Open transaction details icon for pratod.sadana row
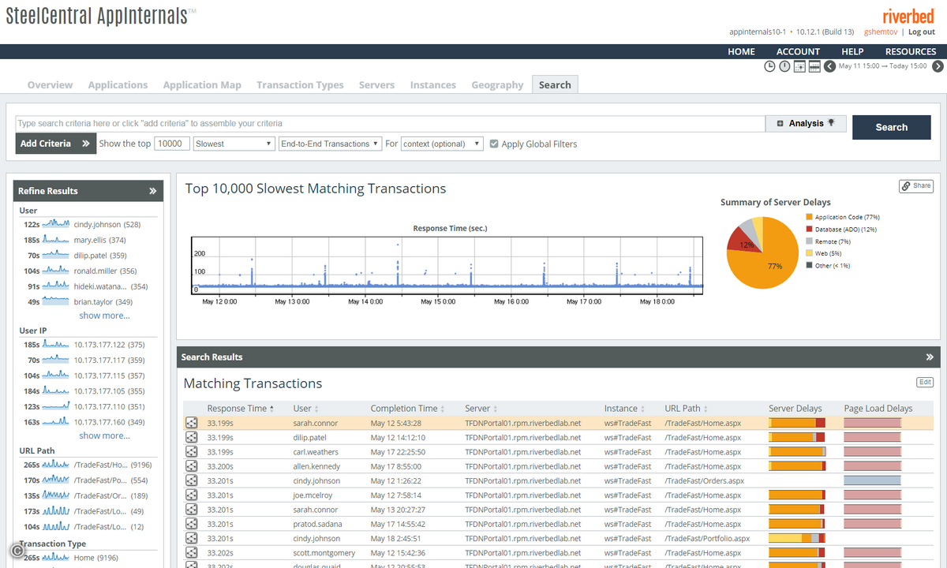 pyautogui.click(x=191, y=524)
